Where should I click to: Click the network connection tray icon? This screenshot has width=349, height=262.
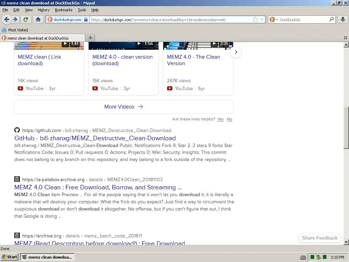point(319,257)
